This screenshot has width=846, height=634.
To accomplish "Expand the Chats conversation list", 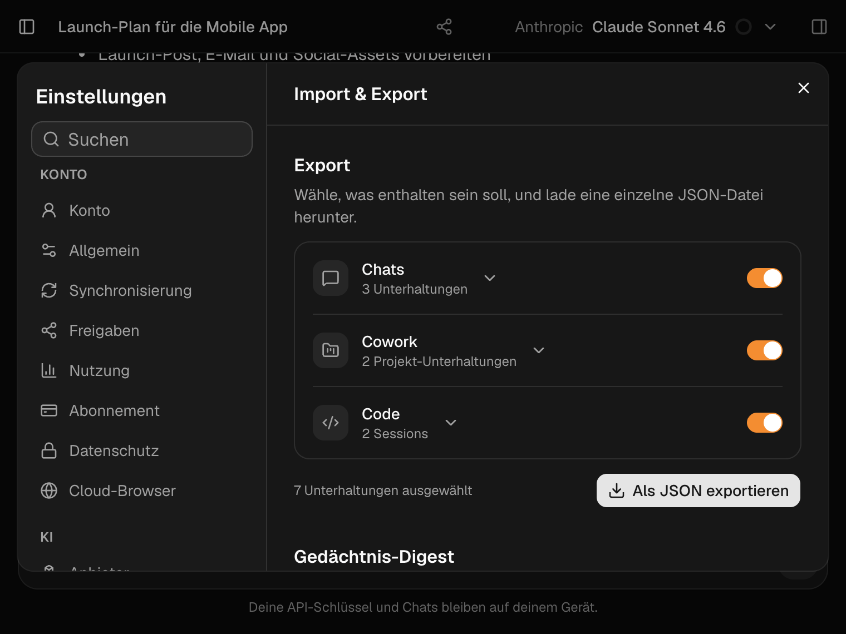I will pyautogui.click(x=490, y=278).
